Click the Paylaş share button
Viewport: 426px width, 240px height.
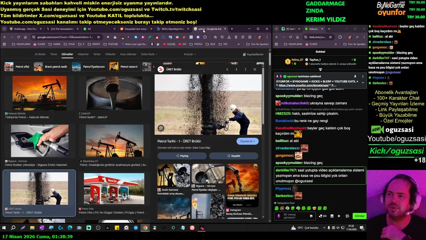pyautogui.click(x=182, y=156)
